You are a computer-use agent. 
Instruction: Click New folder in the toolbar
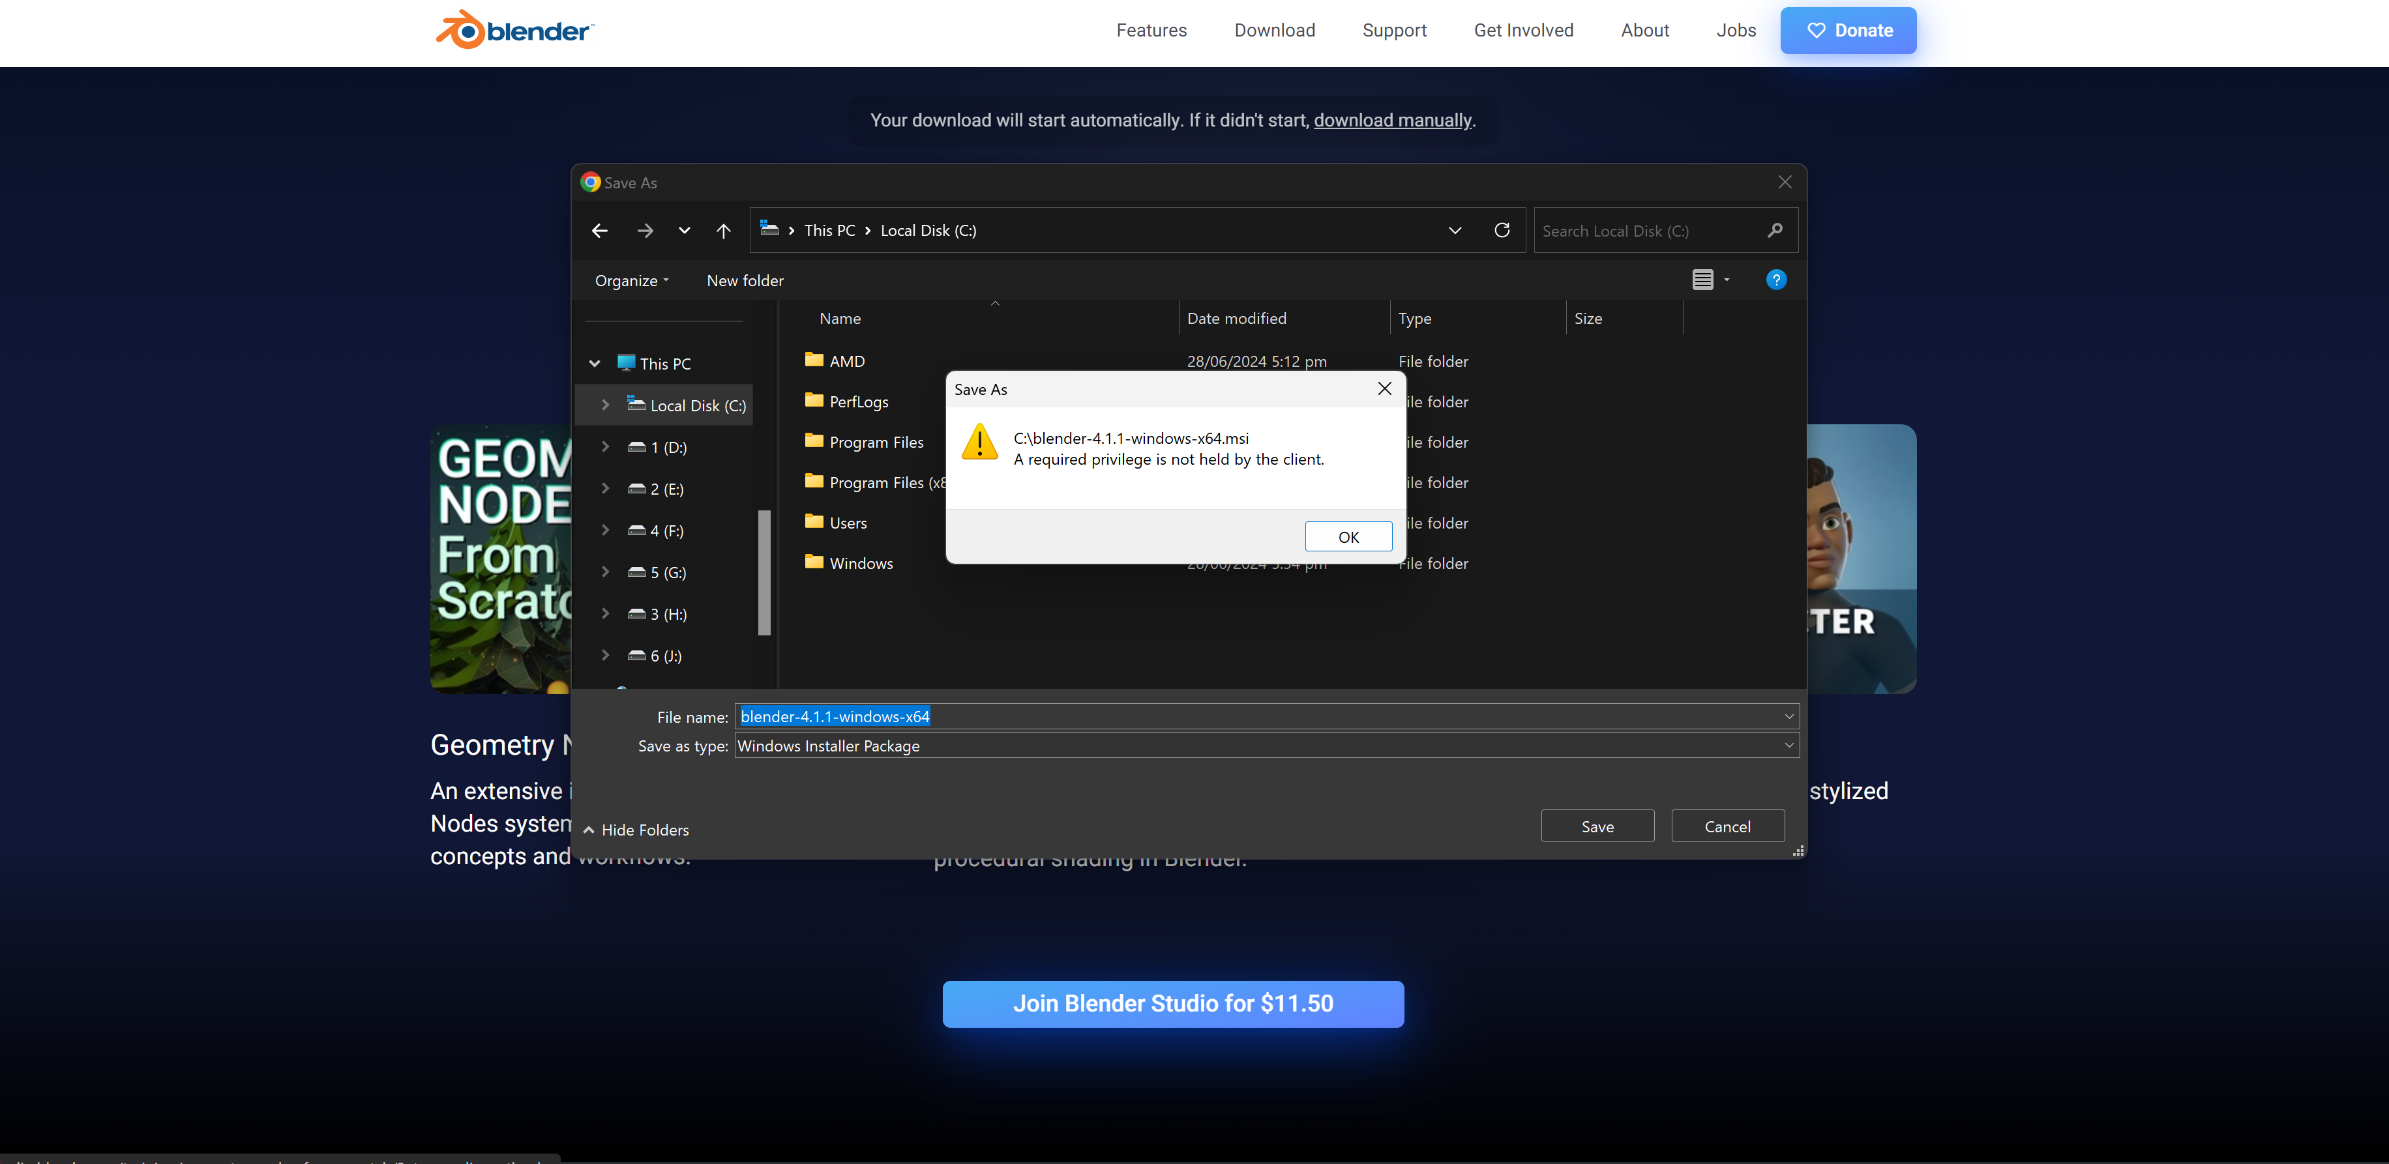point(745,281)
